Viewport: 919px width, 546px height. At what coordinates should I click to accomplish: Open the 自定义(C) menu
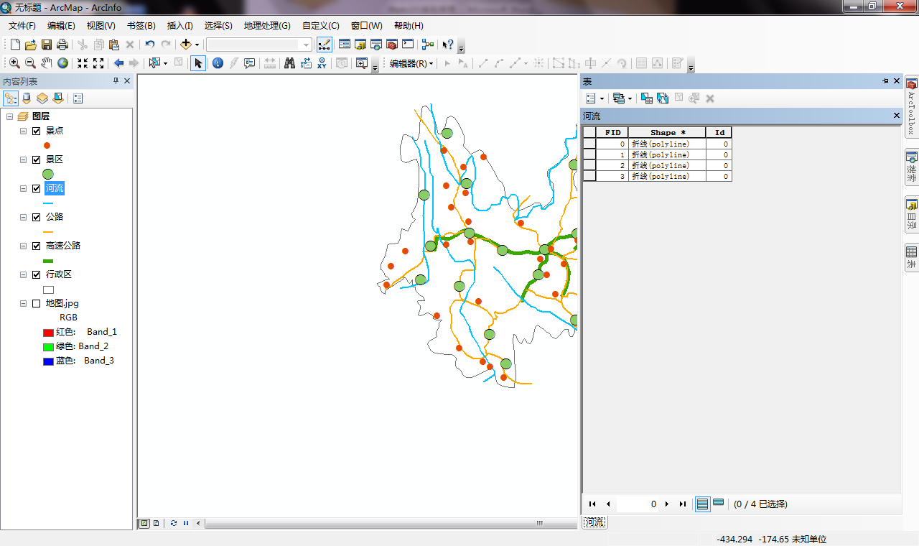click(x=320, y=25)
